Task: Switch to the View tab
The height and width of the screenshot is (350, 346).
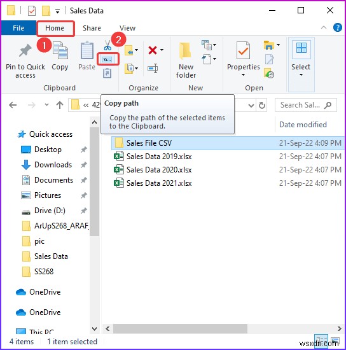Action: [x=127, y=28]
